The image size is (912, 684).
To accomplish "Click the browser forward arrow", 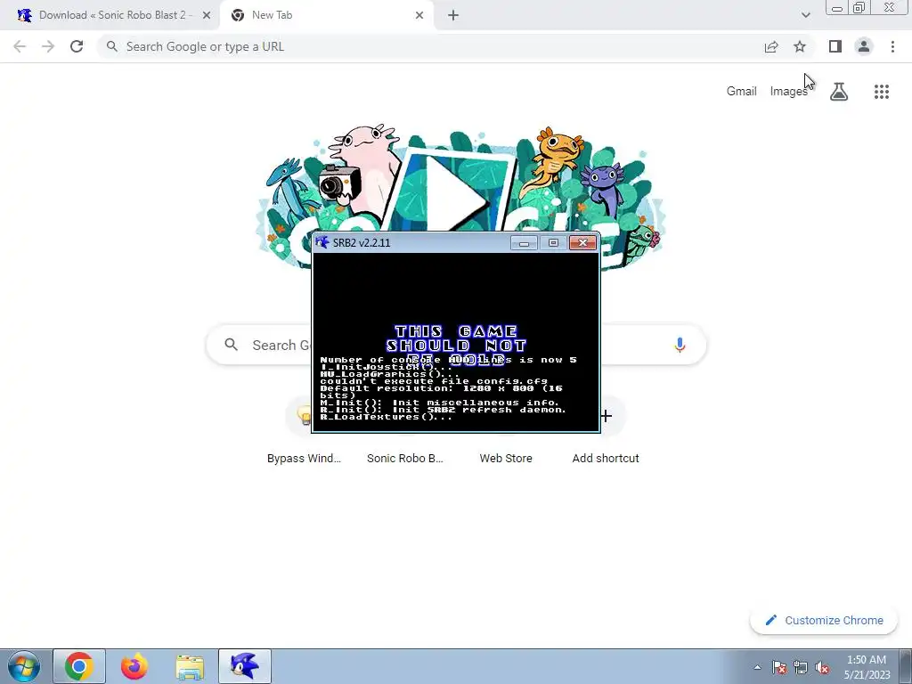I will pos(48,46).
